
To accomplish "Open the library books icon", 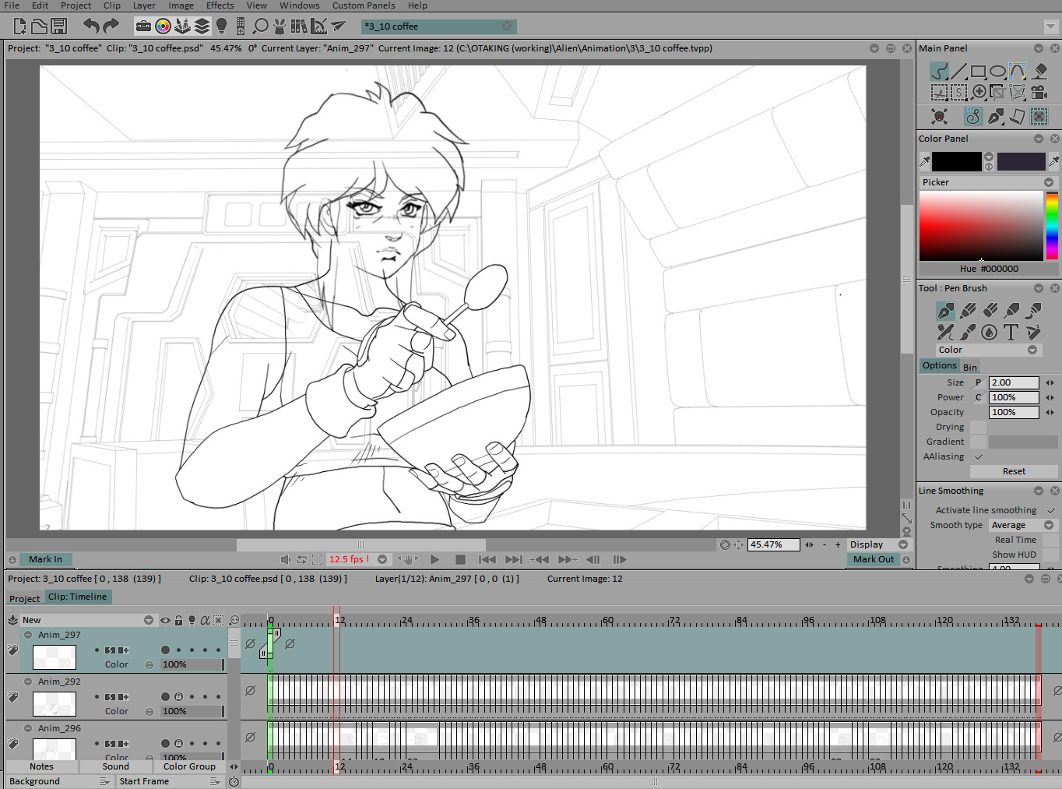I will click(299, 26).
